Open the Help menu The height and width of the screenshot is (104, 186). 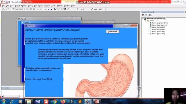coord(73,6)
